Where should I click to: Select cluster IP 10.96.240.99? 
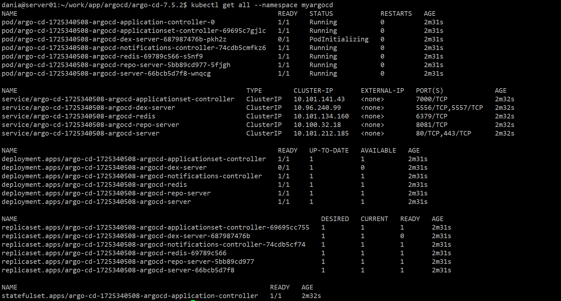pos(317,108)
